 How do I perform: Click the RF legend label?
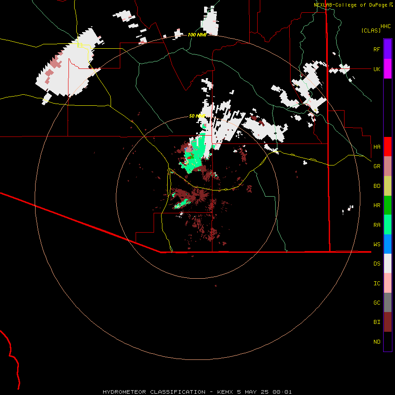click(377, 49)
